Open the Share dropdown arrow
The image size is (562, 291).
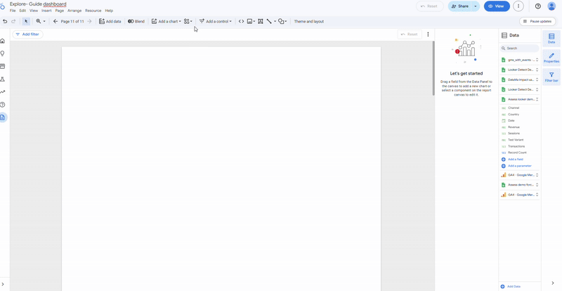tap(476, 6)
